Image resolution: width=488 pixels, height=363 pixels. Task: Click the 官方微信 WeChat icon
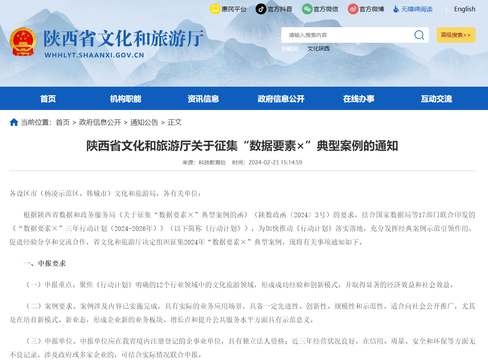(x=307, y=9)
